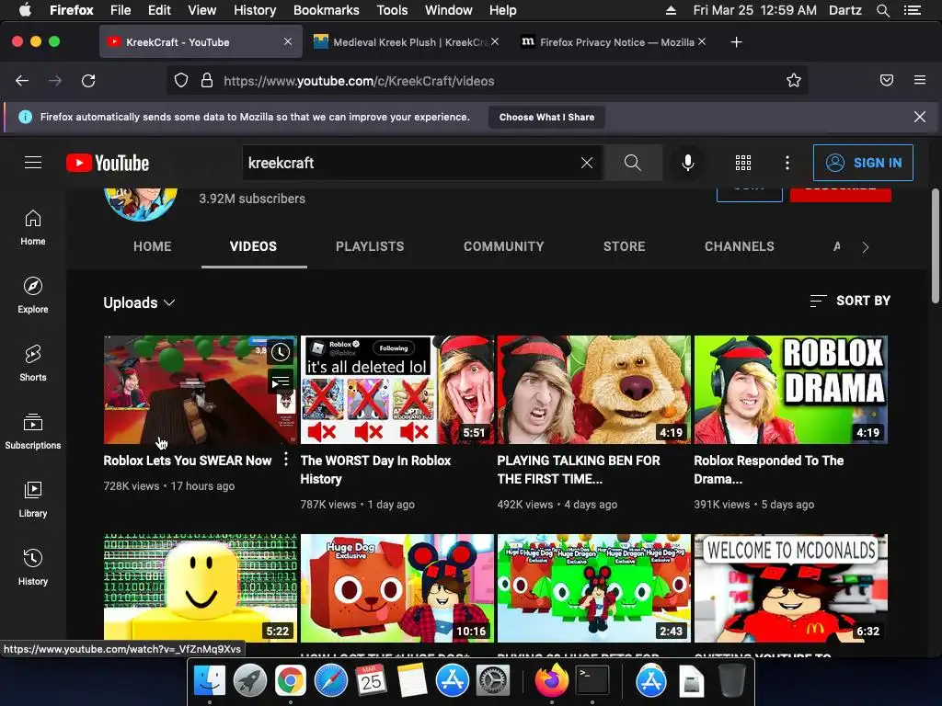Open Explore in the sidebar
The height and width of the screenshot is (706, 942).
click(33, 295)
